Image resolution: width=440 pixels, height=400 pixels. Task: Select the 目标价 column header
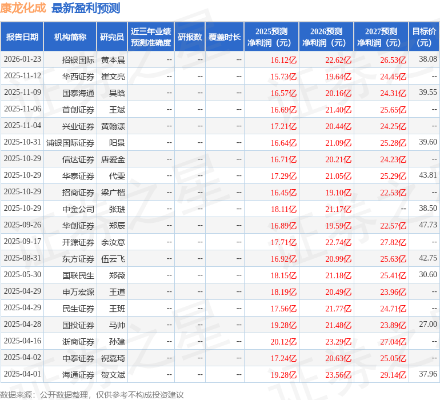424,37
